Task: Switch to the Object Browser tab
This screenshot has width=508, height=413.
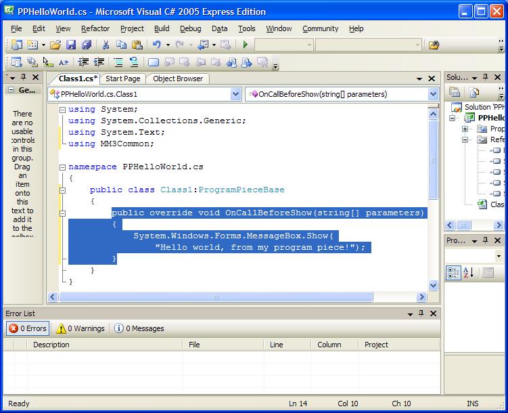Action: tap(178, 79)
